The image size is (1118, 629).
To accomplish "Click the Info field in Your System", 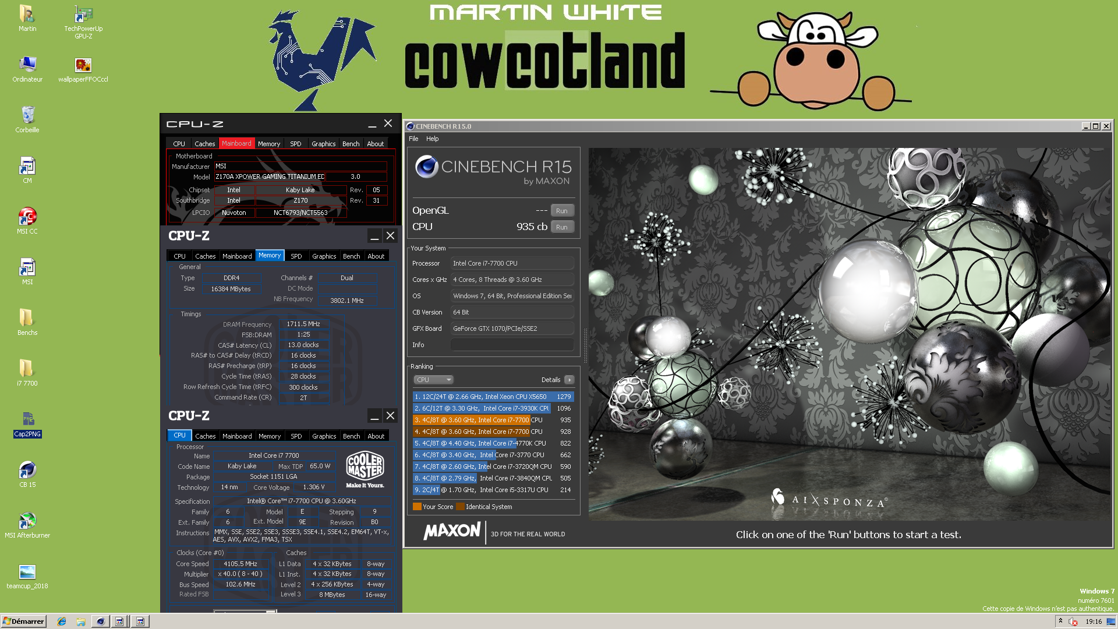I will pyautogui.click(x=512, y=345).
